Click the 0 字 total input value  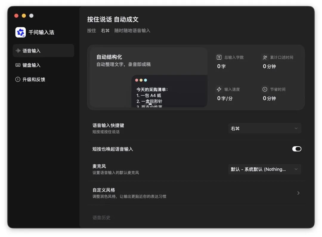click(221, 66)
